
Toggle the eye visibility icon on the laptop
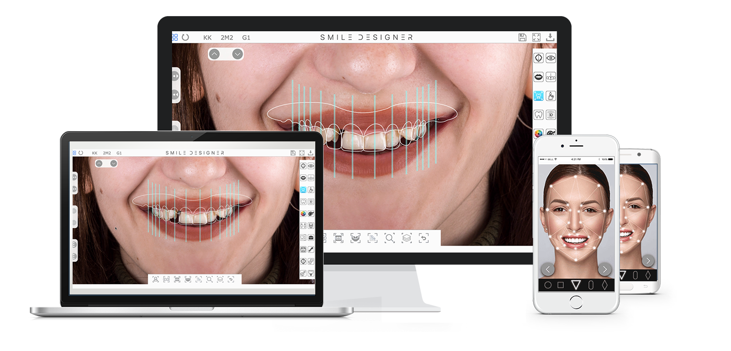pyautogui.click(x=311, y=166)
